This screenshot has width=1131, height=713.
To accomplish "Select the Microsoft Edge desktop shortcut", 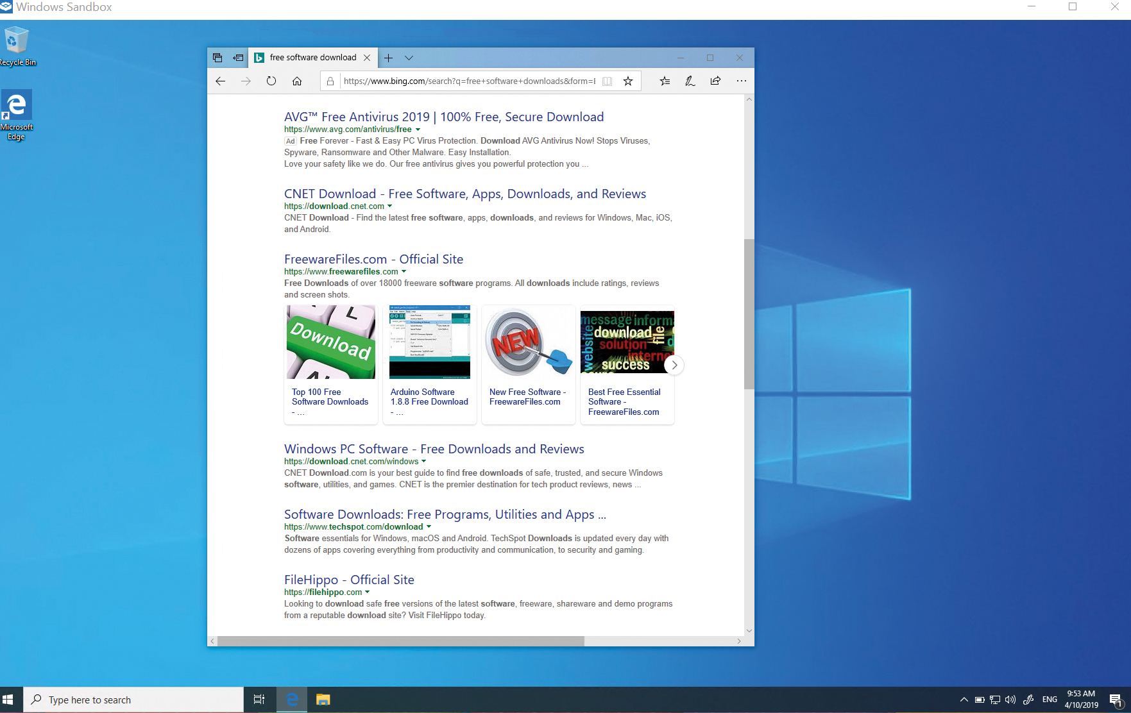I will tap(17, 115).
